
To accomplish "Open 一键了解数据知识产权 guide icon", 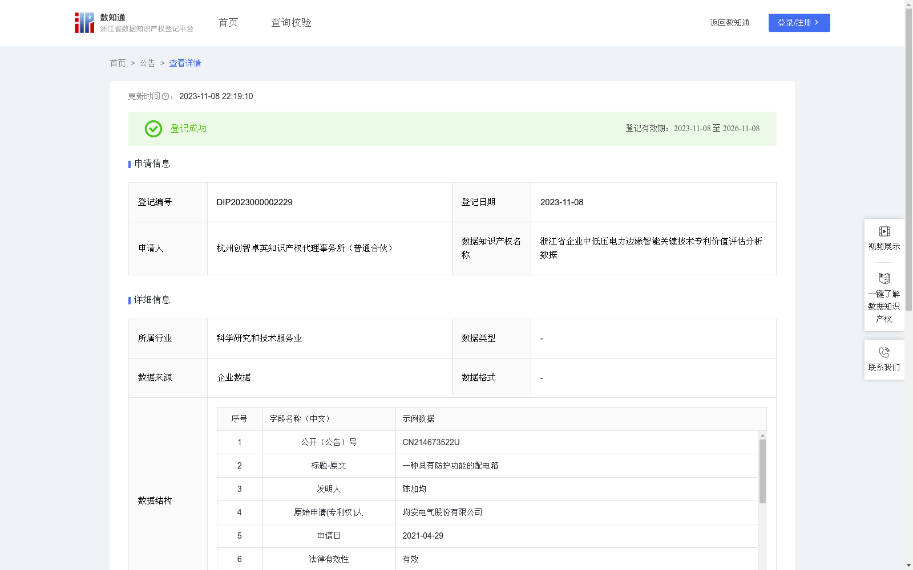I will pyautogui.click(x=884, y=279).
